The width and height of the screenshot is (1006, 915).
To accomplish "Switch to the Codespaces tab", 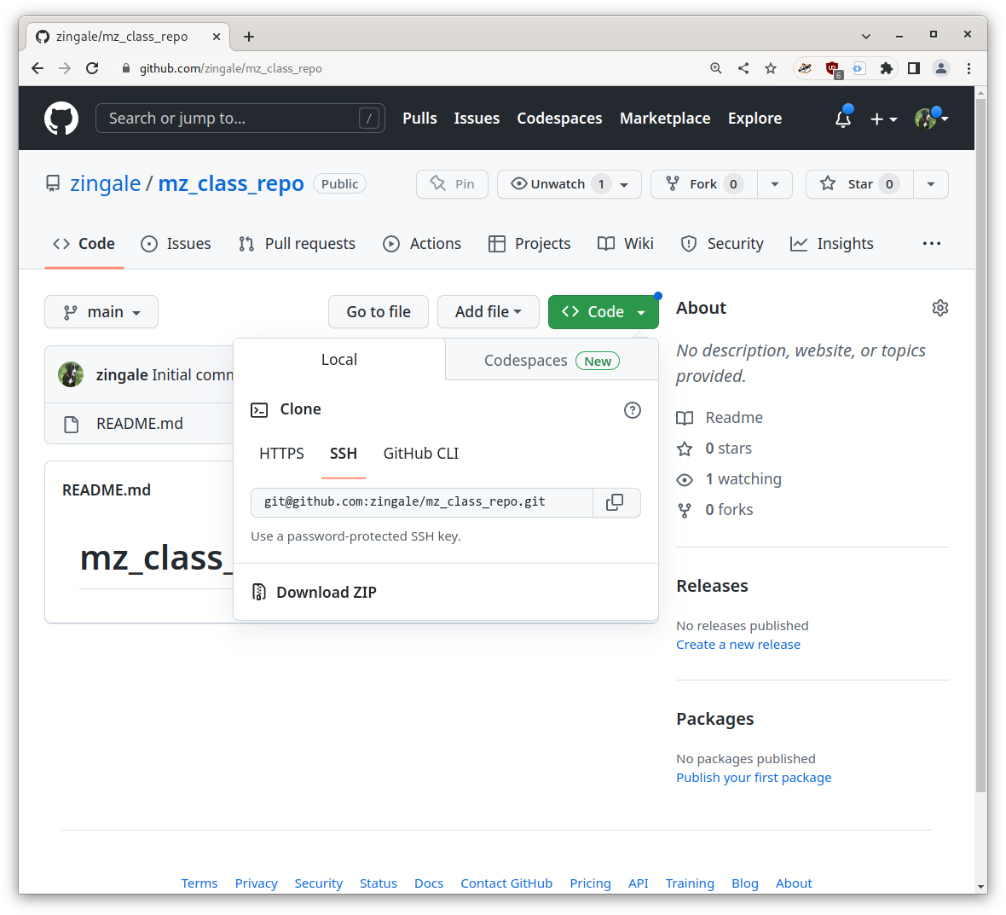I will click(550, 360).
